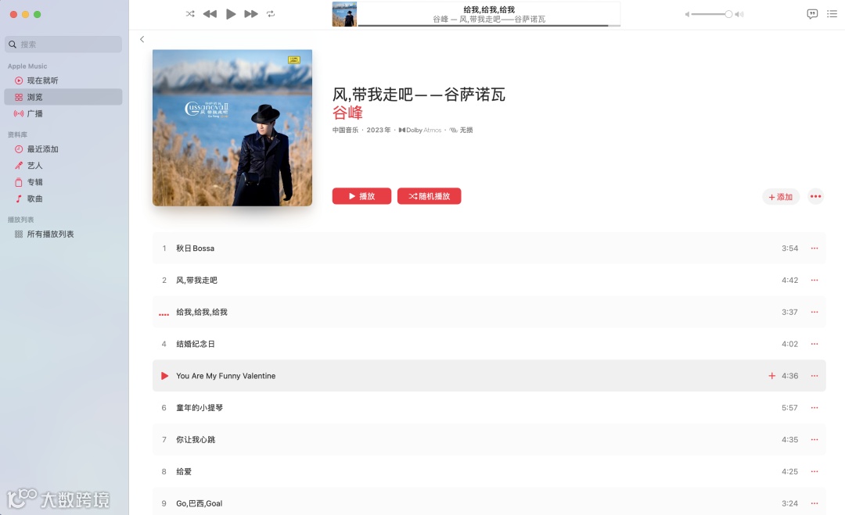Screen dimensions: 845x515
Task: Open more options for You Are My Funny Valentine
Action: point(814,376)
